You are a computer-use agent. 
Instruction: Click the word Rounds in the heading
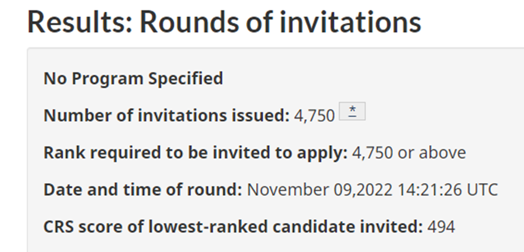pos(189,23)
